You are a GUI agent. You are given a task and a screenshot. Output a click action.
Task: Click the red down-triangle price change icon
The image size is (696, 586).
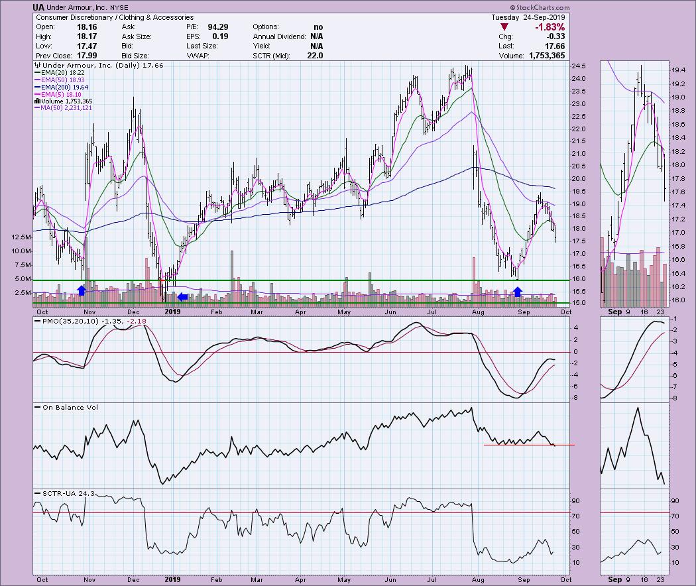click(x=504, y=27)
